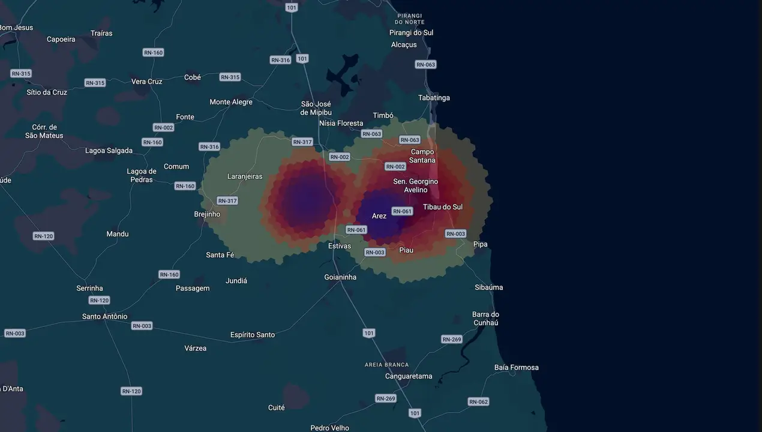
Task: Click the RN-120 shield beside Mandu
Action: point(44,236)
